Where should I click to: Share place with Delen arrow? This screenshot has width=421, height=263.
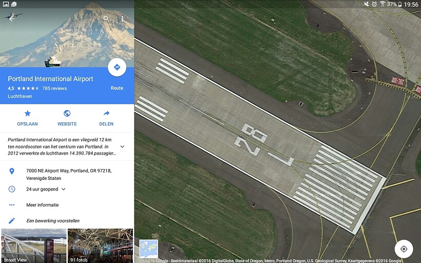tap(106, 118)
